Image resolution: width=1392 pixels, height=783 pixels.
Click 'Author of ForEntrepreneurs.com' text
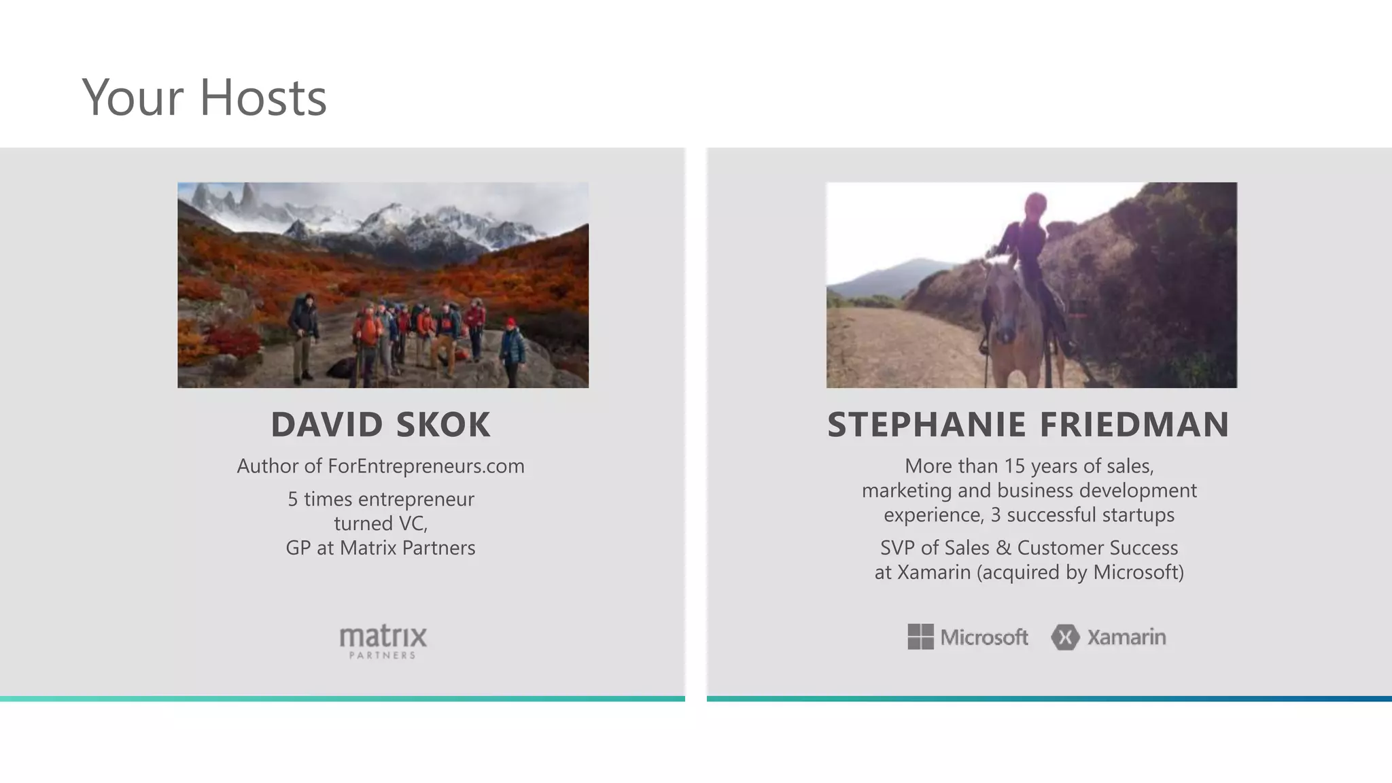tap(381, 466)
